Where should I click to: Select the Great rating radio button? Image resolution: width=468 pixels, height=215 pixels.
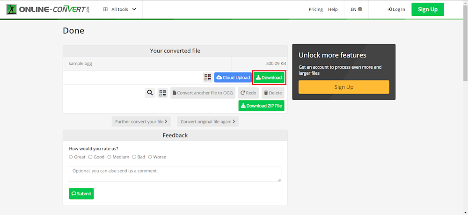click(x=71, y=157)
